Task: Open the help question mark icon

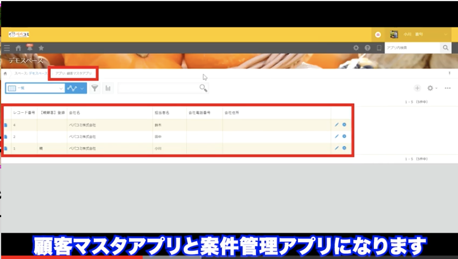Action: coord(368,48)
